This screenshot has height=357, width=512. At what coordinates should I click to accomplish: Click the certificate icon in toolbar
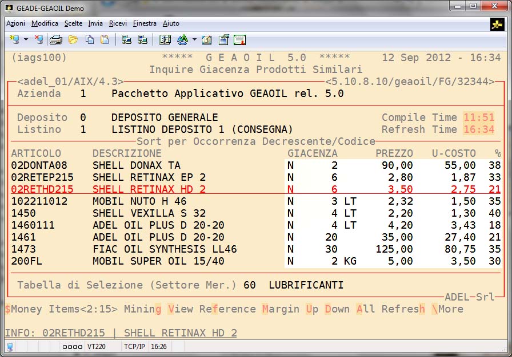(x=239, y=39)
